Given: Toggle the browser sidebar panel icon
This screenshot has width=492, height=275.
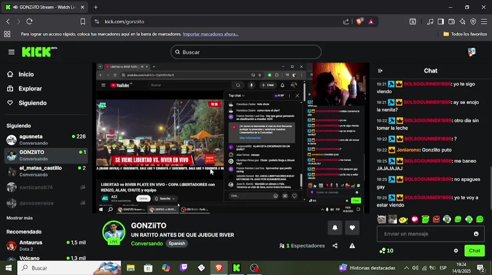Looking at the screenshot, I should click(x=441, y=21).
